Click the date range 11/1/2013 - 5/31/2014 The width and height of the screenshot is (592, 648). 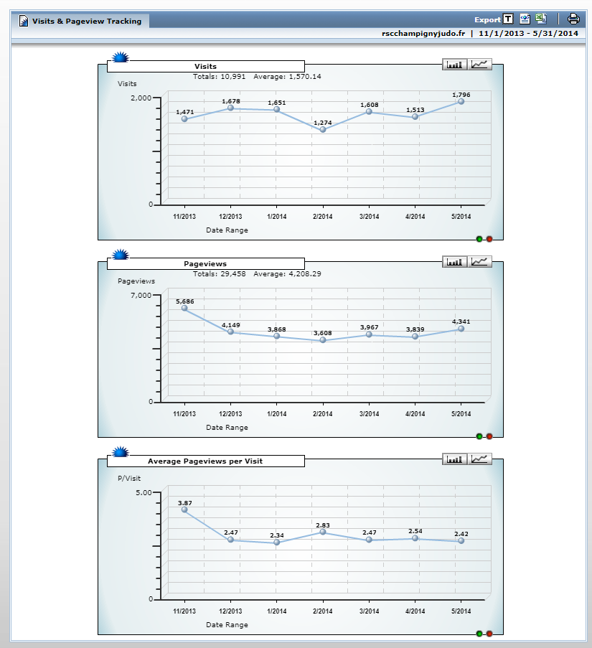coord(528,34)
